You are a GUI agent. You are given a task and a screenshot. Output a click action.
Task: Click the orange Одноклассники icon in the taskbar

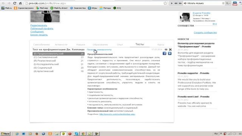(x=50, y=134)
